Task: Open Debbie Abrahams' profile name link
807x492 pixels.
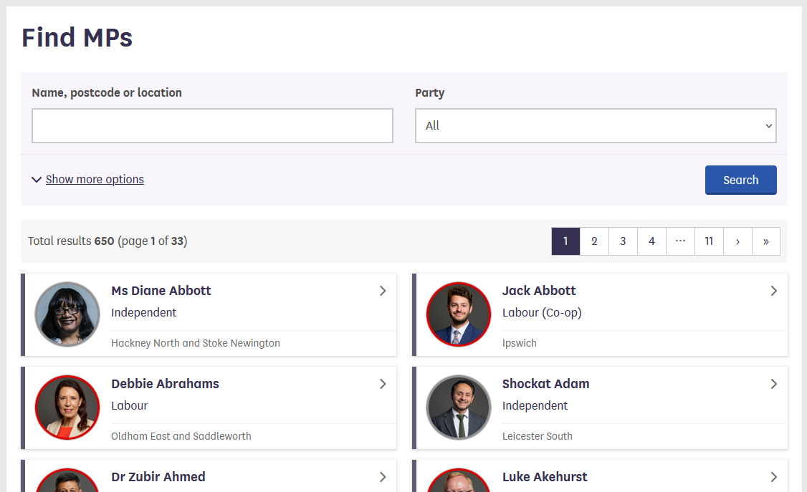Action: (165, 384)
